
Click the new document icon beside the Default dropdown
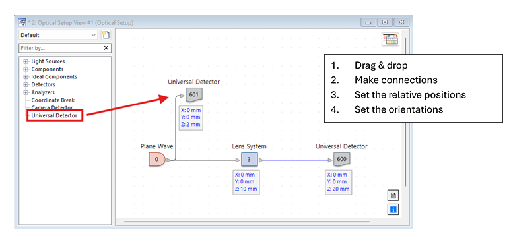[106, 35]
